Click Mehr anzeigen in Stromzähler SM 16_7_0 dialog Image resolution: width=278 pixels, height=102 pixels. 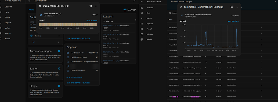(92, 20)
